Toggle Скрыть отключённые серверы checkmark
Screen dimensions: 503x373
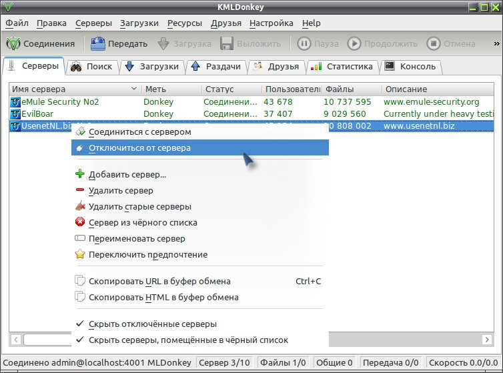80,324
